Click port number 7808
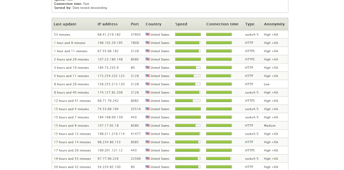Viewport: 344px width, 170px height. [x=135, y=43]
